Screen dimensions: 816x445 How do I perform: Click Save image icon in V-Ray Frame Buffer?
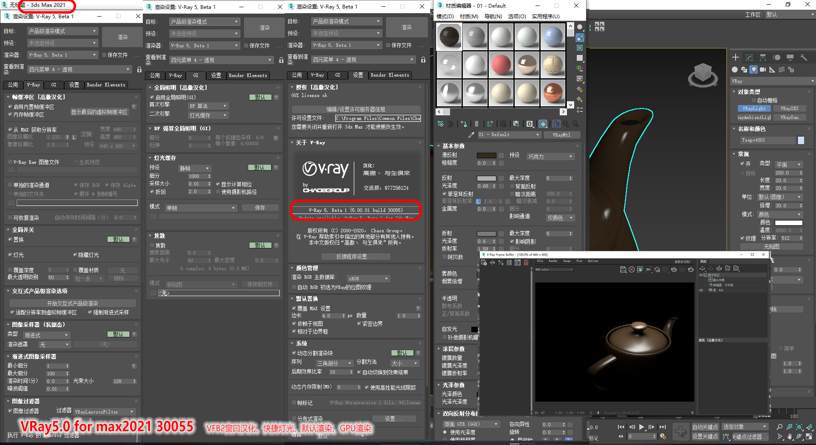pos(623,269)
